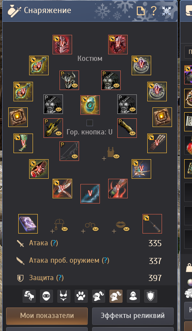Toggle the underwear display icon
The image size is (192, 331).
(64, 296)
